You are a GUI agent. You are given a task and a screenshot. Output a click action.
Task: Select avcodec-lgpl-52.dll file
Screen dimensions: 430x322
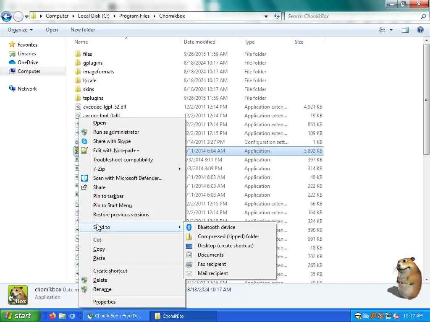click(104, 107)
